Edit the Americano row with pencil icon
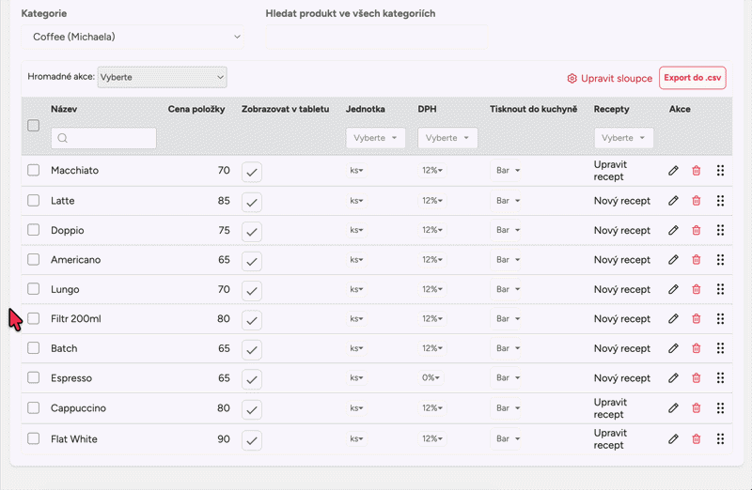752x490 pixels. (x=673, y=260)
